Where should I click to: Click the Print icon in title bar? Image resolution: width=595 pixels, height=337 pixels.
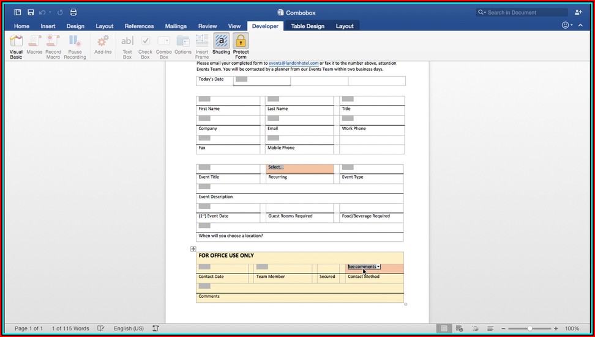point(73,12)
